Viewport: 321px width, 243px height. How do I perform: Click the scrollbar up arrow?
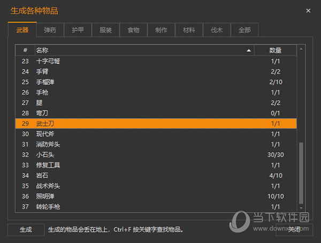click(301, 49)
